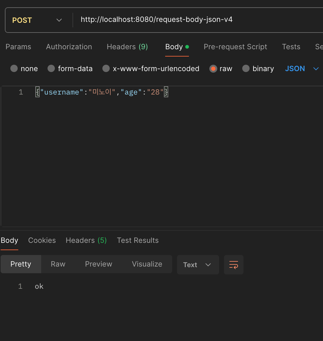
Task: Open the response Body tab
Action: pyautogui.click(x=9, y=240)
